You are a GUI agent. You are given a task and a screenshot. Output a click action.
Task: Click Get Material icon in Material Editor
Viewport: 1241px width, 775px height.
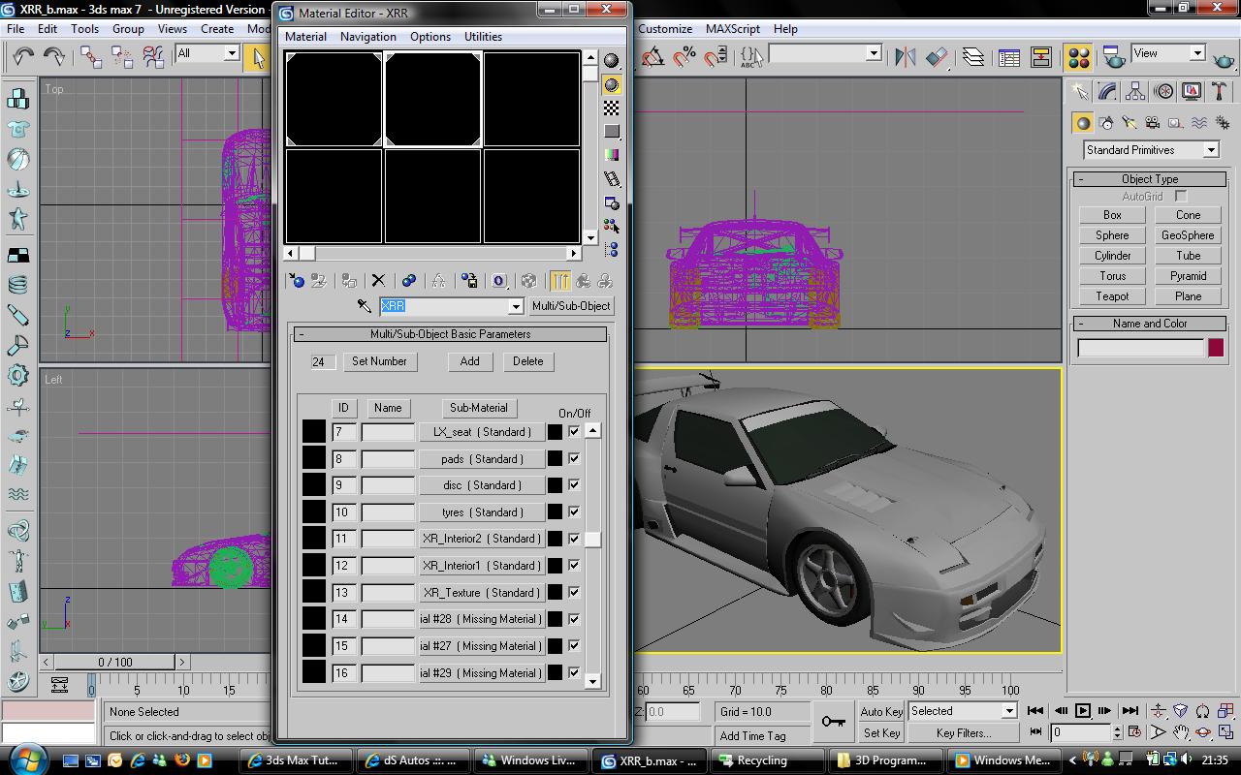tap(297, 281)
